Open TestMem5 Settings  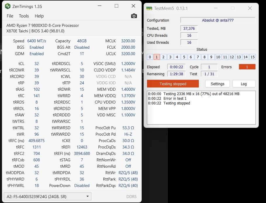click(218, 84)
